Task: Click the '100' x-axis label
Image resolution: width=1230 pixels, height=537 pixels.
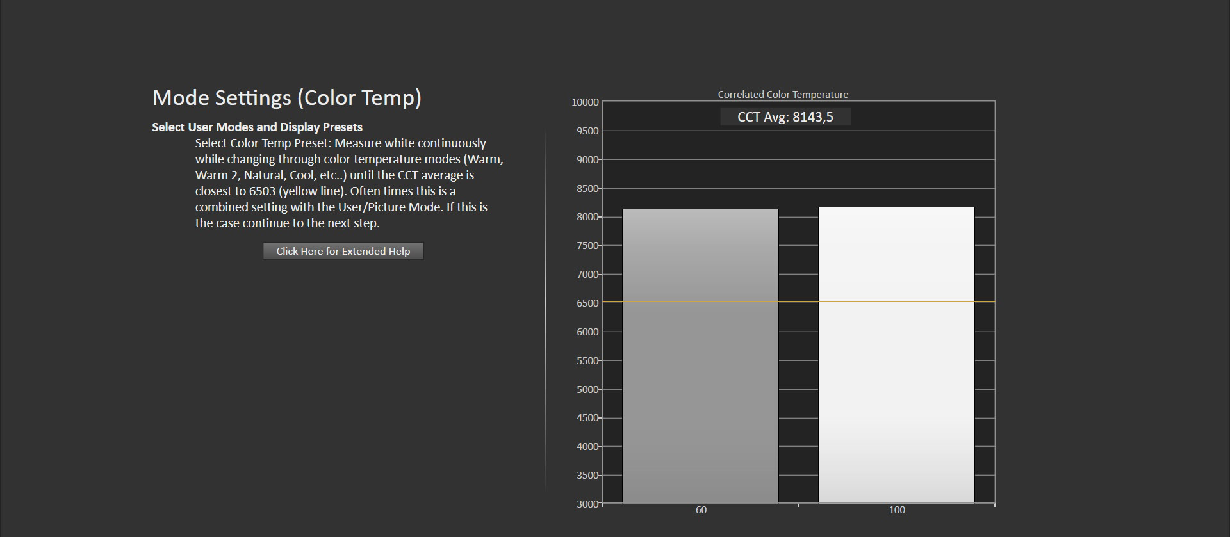Action: [x=897, y=510]
